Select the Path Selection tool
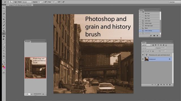Viewport: 181px width, 101px height. [4, 54]
